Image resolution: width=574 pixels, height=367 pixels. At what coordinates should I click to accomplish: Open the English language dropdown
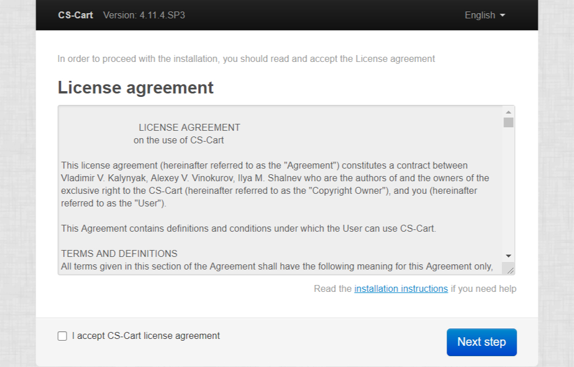tap(484, 15)
